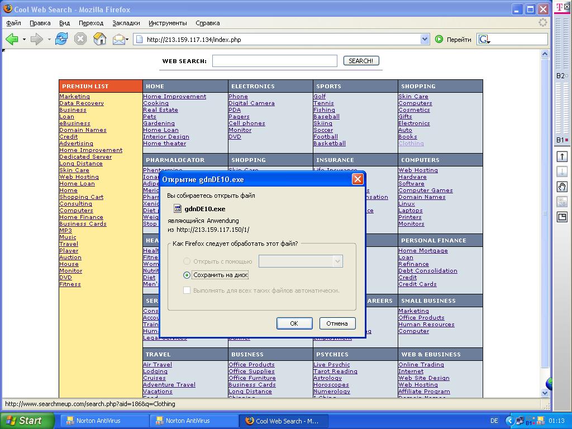Open the Правка menu

(40, 22)
